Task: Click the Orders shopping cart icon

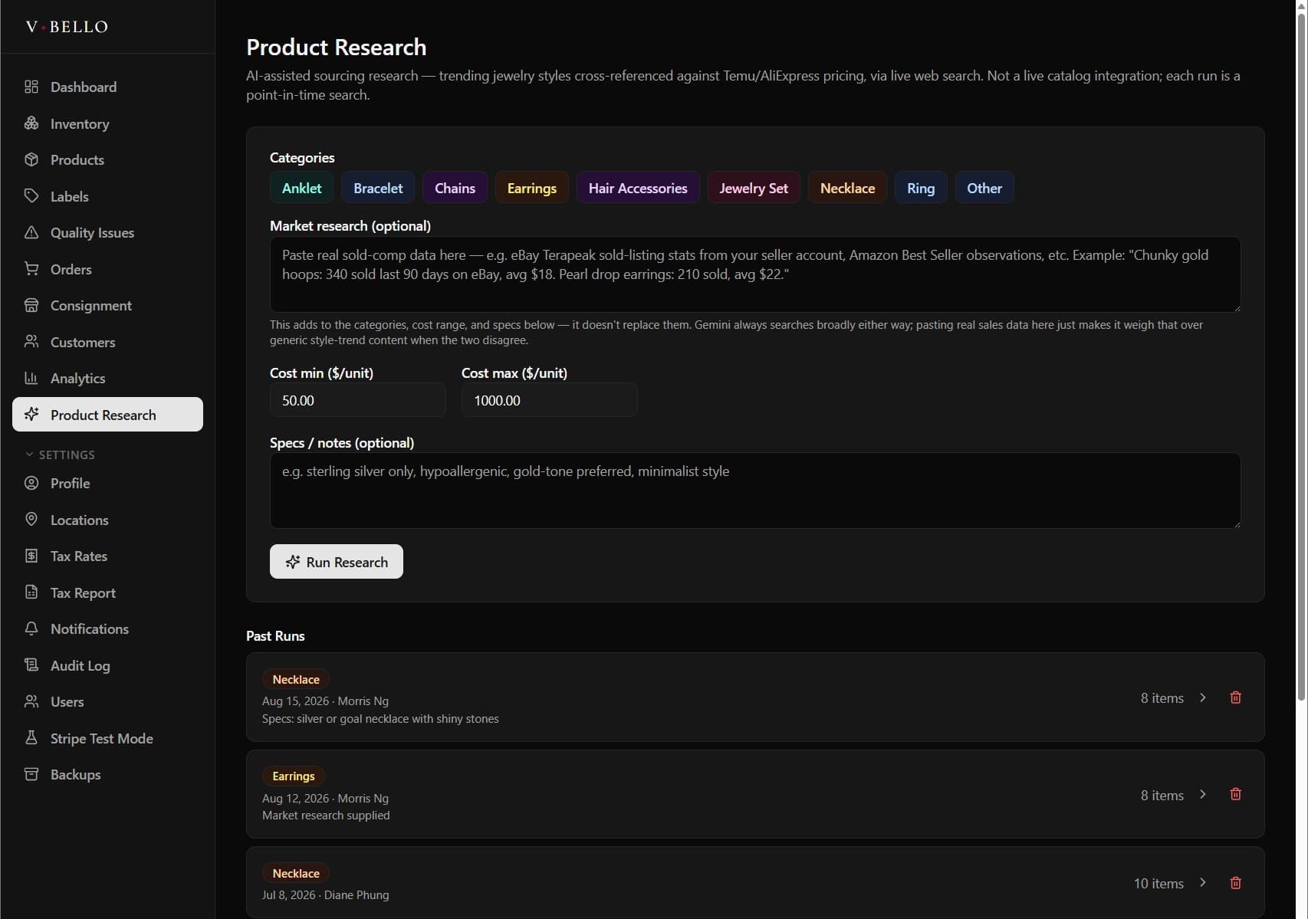Action: 31,269
